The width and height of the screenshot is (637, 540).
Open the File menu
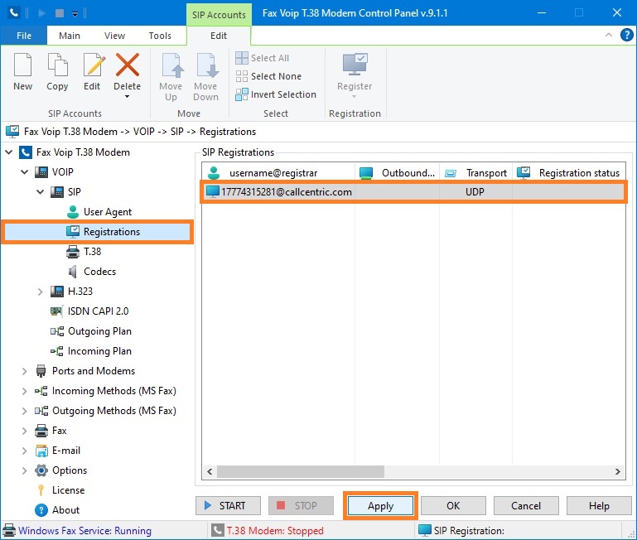(x=24, y=36)
